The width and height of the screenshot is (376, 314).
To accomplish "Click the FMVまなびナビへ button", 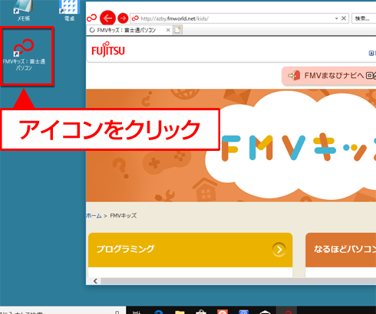I will [329, 76].
